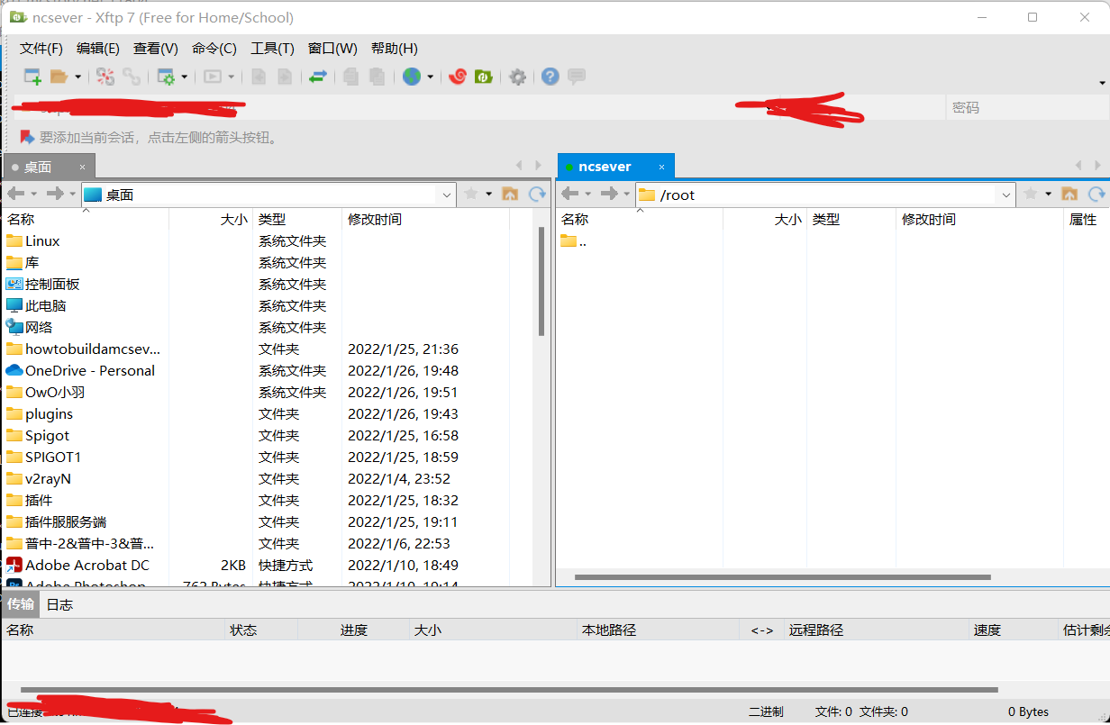
Task: Click the New Session toolbar icon
Action: 32,77
